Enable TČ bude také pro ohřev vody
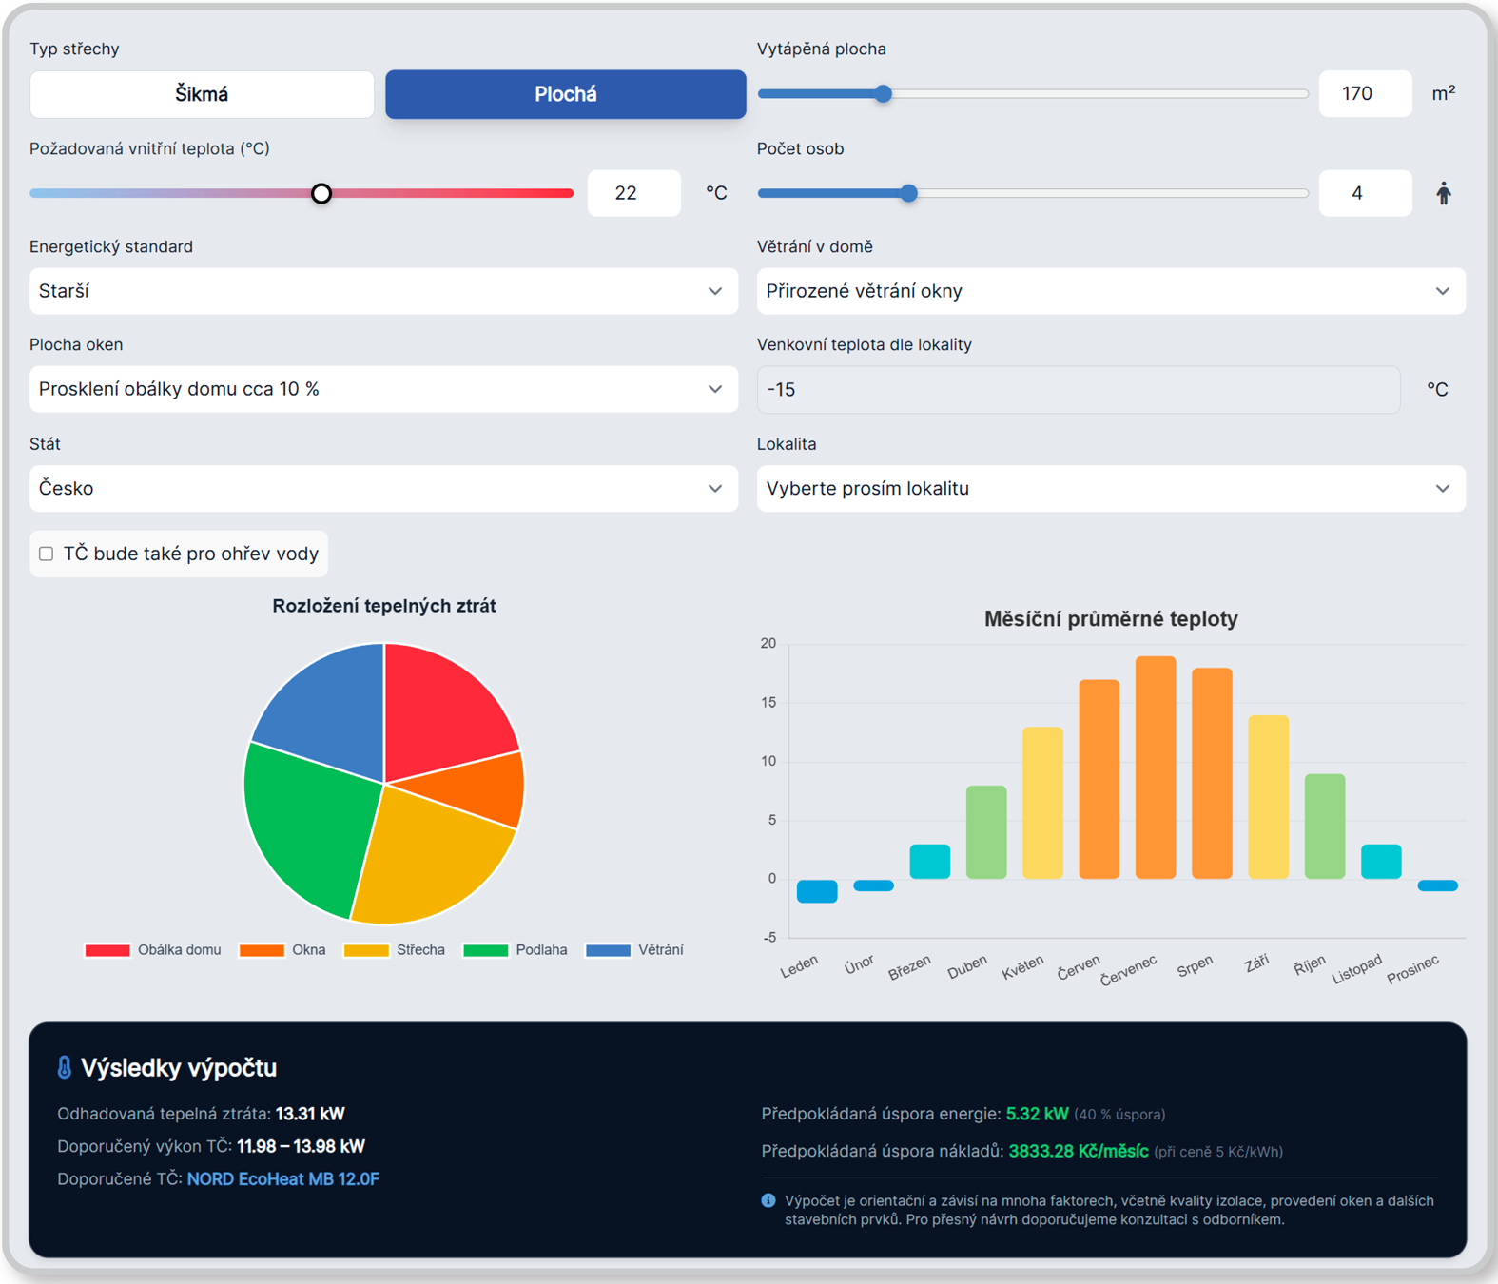 click(46, 554)
